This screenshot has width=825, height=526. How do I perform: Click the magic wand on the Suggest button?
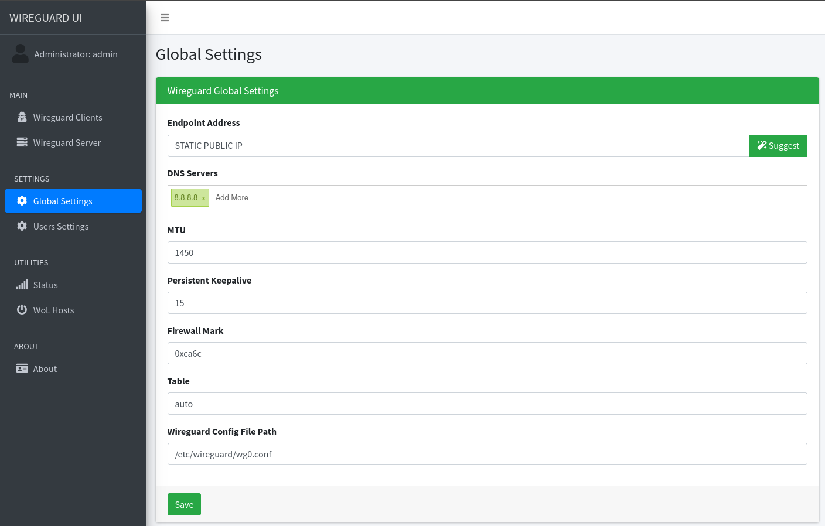click(x=762, y=145)
